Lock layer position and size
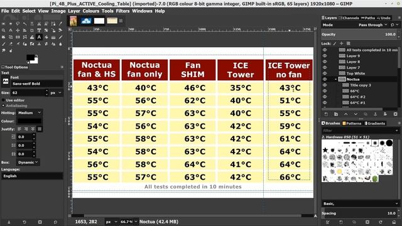This screenshot has height=226, width=402. (x=341, y=43)
